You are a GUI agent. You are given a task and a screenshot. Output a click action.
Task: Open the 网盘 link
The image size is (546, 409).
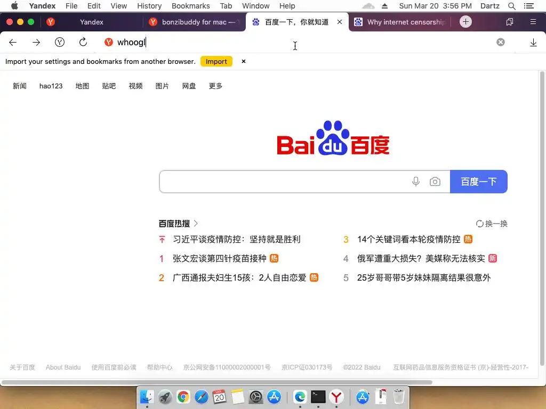coord(189,86)
